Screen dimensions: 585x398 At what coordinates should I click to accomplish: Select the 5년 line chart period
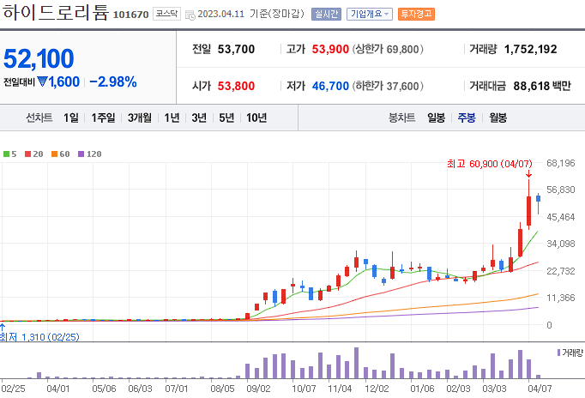coord(226,118)
